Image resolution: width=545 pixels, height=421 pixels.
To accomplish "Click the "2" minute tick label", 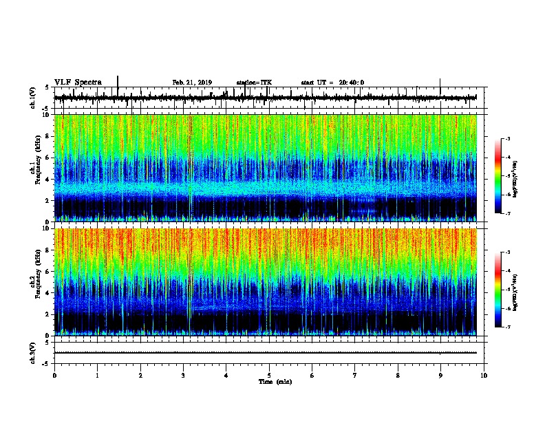I will click(140, 376).
